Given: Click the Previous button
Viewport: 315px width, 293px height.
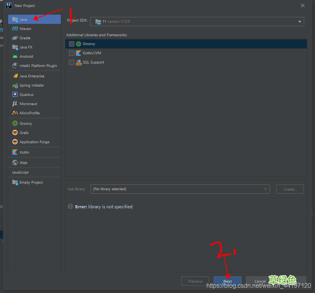Looking at the screenshot, I should click(195, 281).
